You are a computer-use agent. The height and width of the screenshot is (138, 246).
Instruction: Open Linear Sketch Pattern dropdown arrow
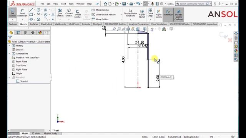[x=121, y=15]
